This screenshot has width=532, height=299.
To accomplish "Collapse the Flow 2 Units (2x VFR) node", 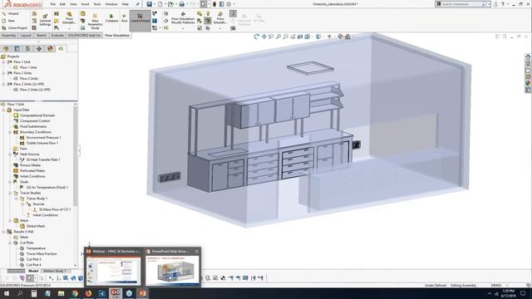I will pyautogui.click(x=3, y=84).
